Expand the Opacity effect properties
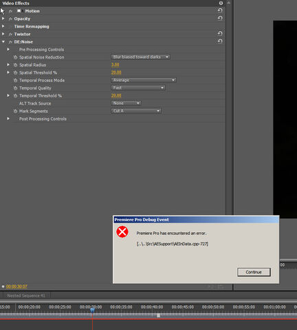The image size is (297, 330). click(x=3, y=19)
